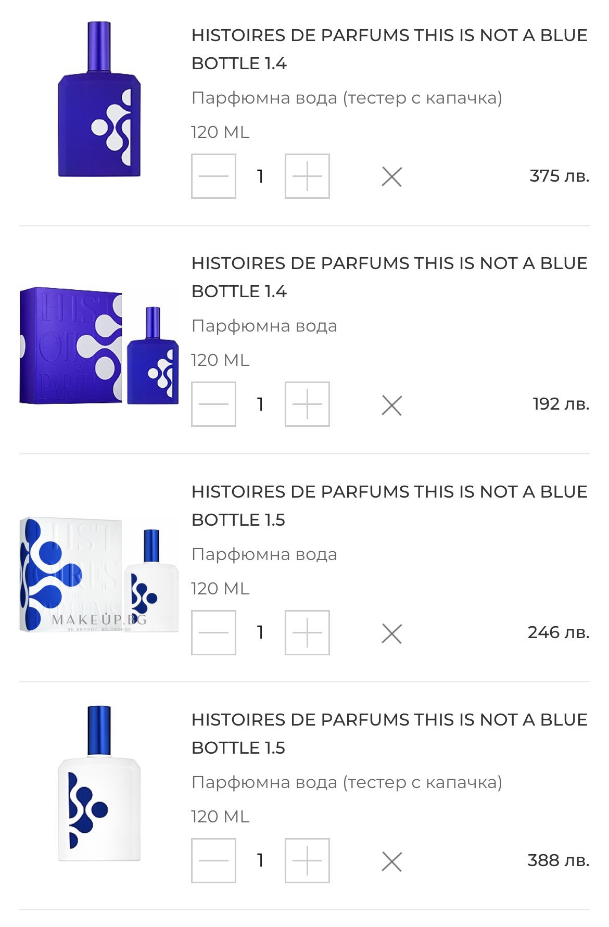Decrease quantity of 388 лв. tester item
Screen dimensions: 609x927
point(213,860)
